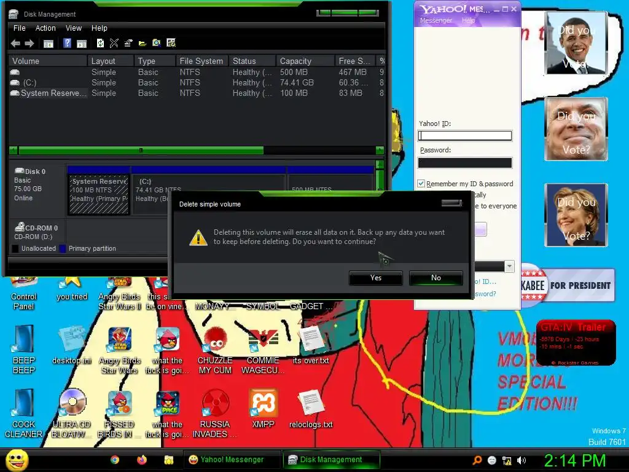Screen dimensions: 629x472
Task: Click the Refresh toolbar icon in Disk Management
Action: tap(100, 43)
